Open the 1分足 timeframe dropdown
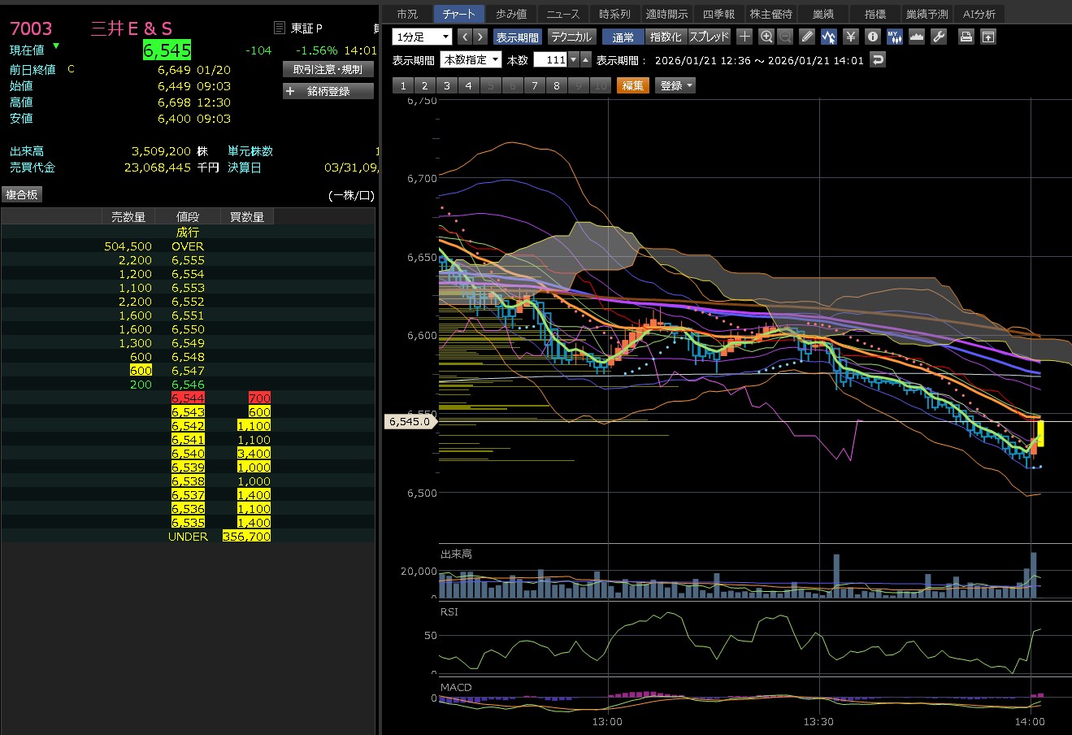 pyautogui.click(x=422, y=37)
